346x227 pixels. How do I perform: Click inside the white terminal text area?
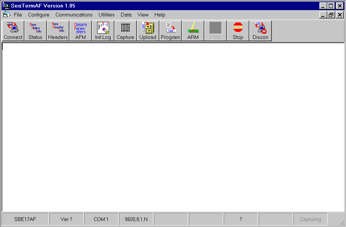[x=173, y=127]
